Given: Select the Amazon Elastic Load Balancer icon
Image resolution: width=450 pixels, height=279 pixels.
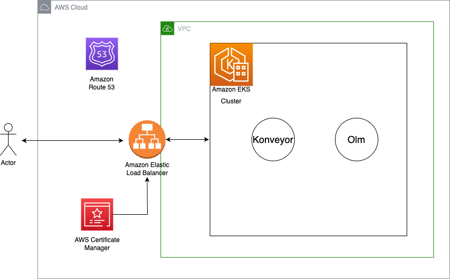Looking at the screenshot, I should click(x=147, y=140).
